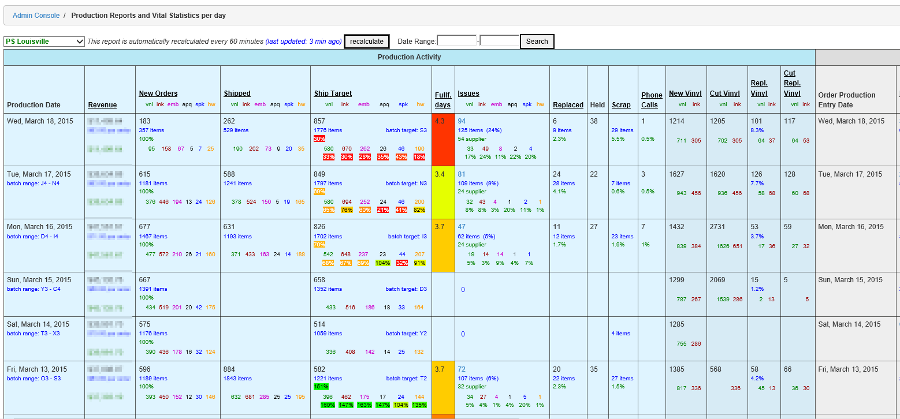The height and width of the screenshot is (419, 900).
Task: Go to the Admin Console breadcrumb link
Action: click(36, 16)
